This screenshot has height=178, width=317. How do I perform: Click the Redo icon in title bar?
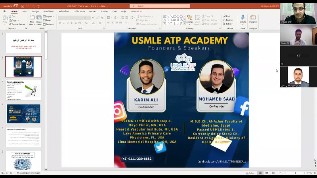click(34, 6)
